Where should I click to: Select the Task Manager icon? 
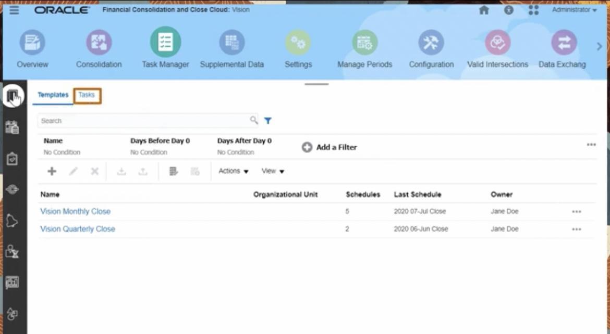(165, 42)
